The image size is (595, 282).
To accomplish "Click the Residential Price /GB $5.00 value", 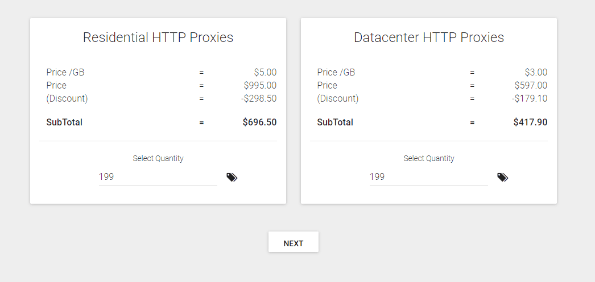I will pyautogui.click(x=265, y=72).
